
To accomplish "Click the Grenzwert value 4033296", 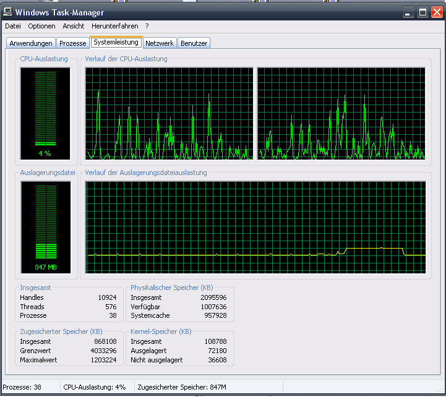I will click(x=103, y=351).
